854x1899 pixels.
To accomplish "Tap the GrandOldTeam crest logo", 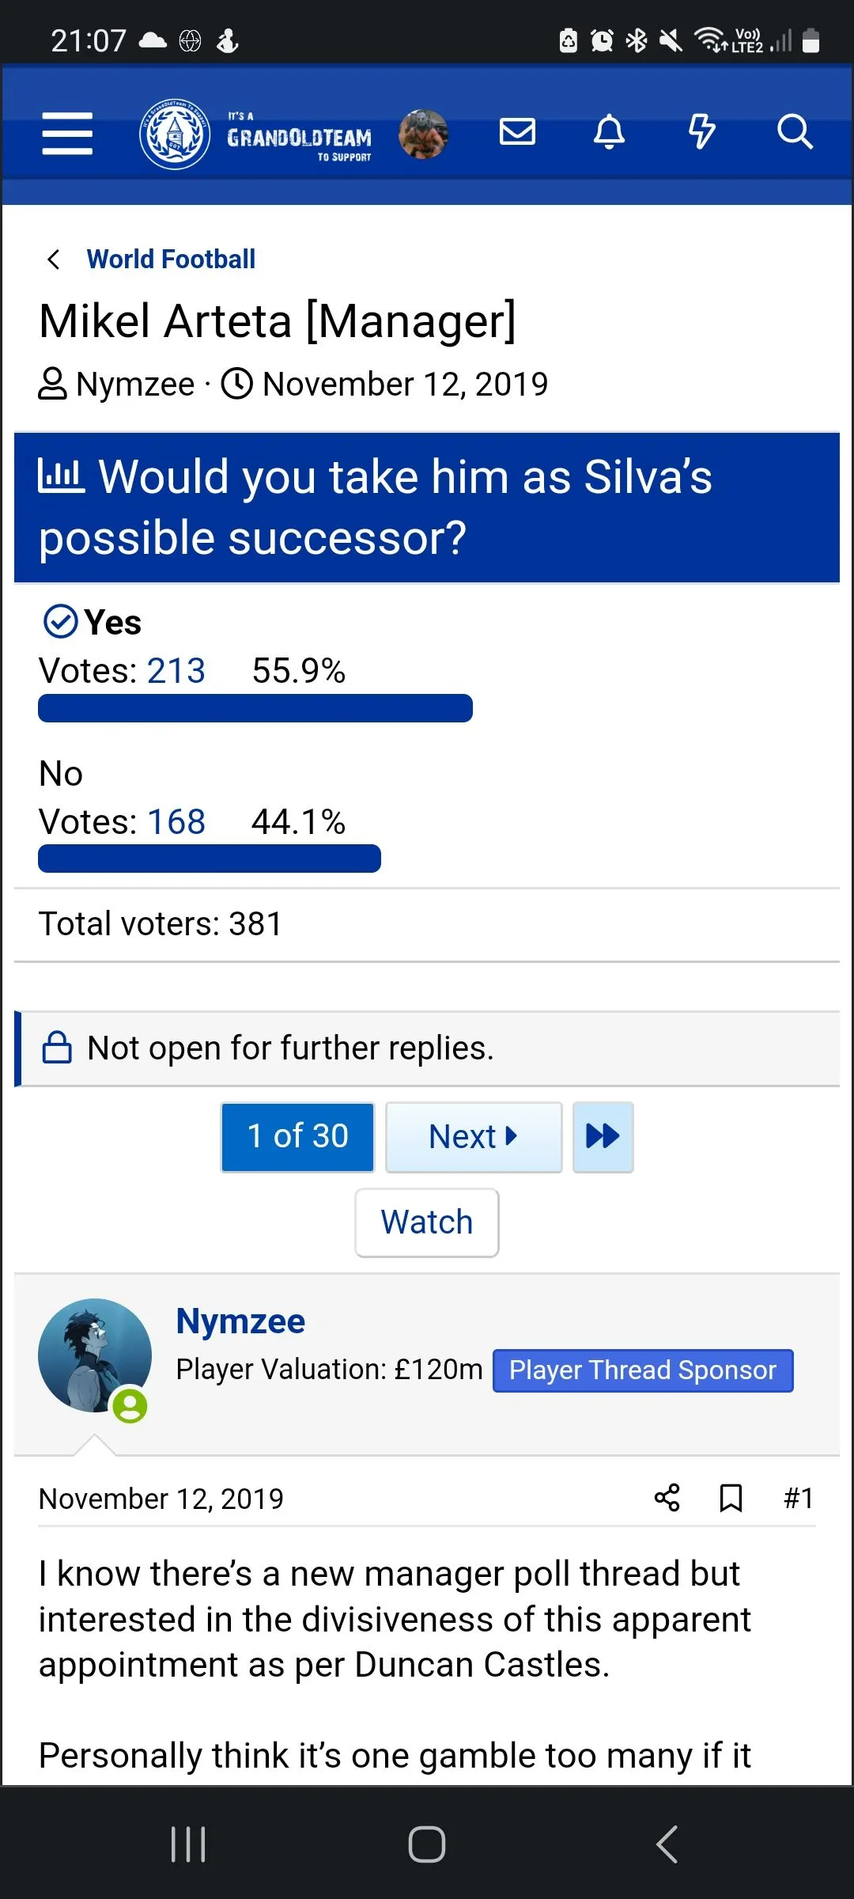I will 175,134.
